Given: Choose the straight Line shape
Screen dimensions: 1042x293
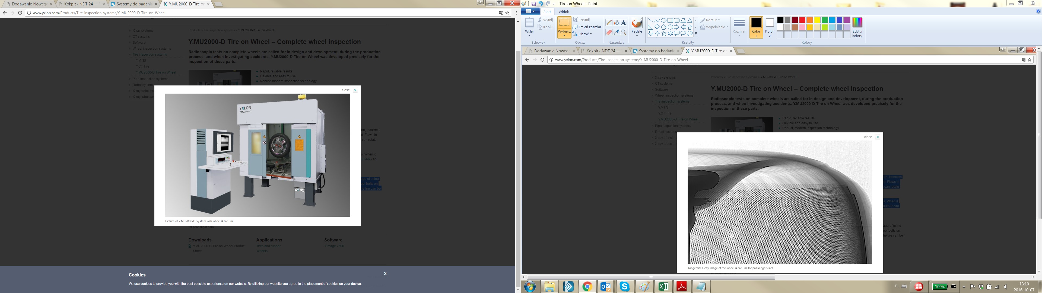Looking at the screenshot, I should [x=650, y=20].
